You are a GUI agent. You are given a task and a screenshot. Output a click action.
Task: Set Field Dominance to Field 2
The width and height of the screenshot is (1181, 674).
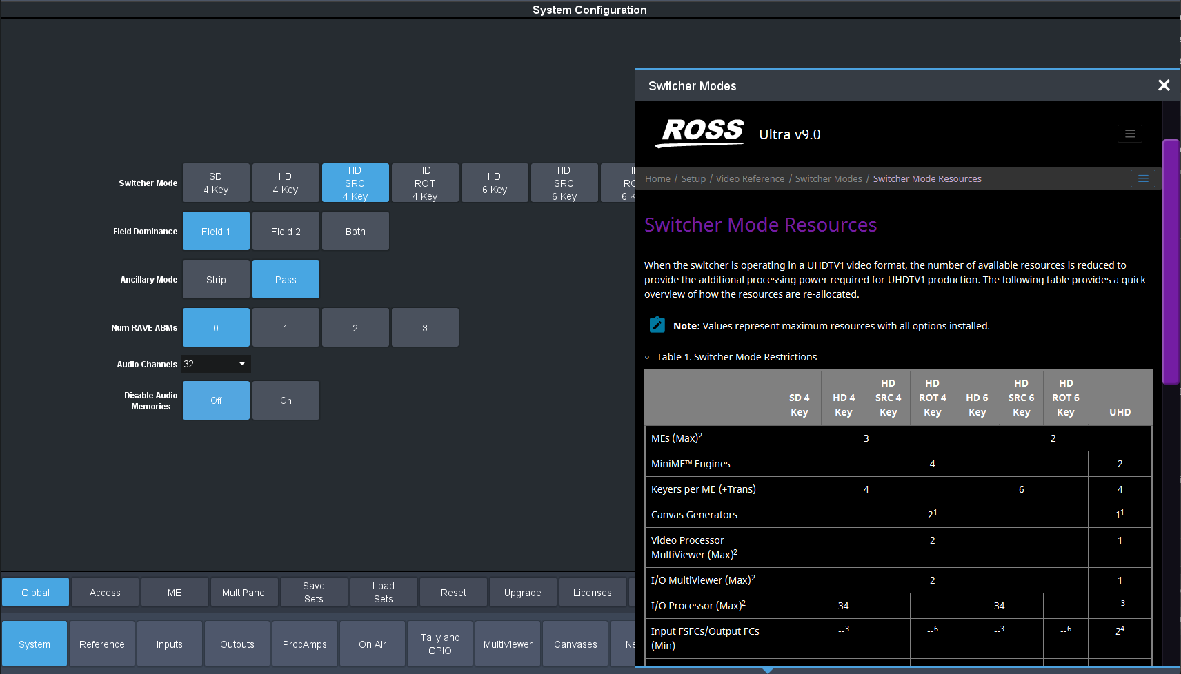click(286, 232)
